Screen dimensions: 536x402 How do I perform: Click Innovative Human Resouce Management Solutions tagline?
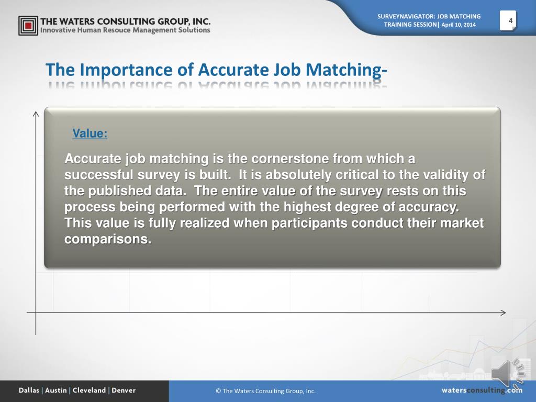point(125,30)
